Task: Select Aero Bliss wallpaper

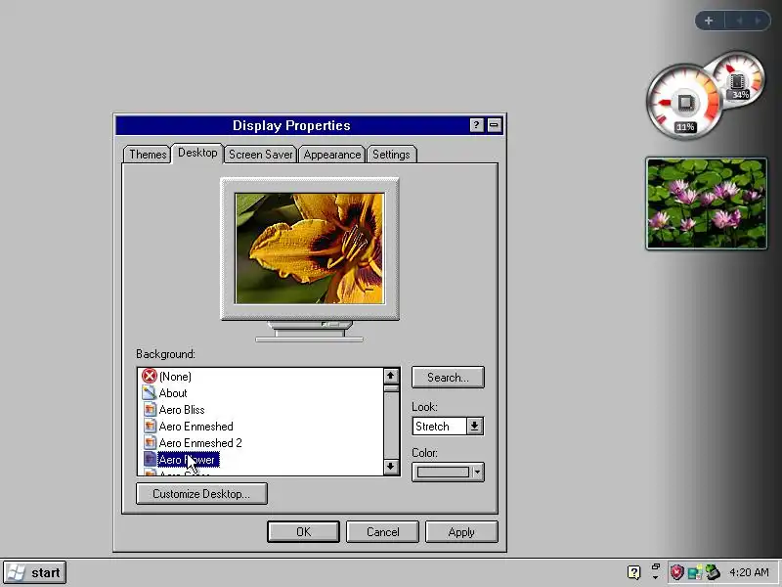Action: pos(182,409)
